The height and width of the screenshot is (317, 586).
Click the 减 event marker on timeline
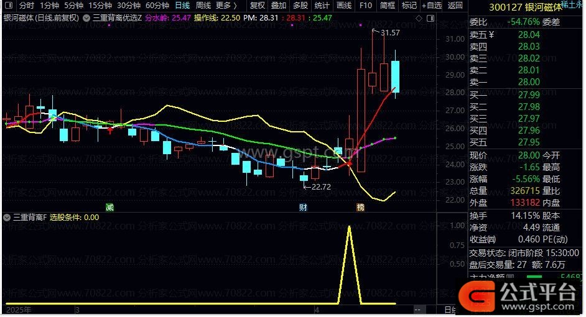click(109, 207)
